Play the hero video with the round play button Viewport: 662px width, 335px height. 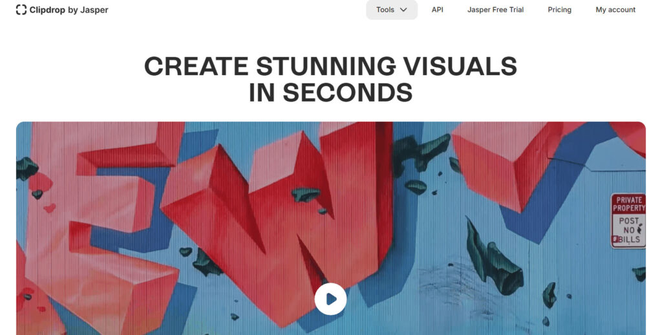point(330,299)
